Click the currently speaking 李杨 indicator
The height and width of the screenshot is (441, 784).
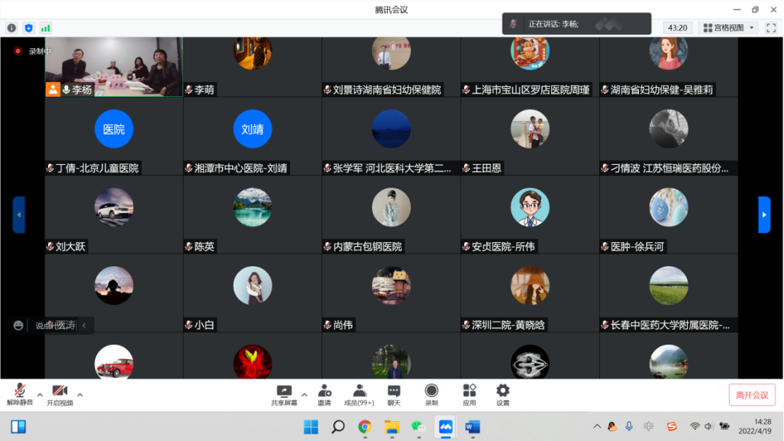pyautogui.click(x=577, y=24)
